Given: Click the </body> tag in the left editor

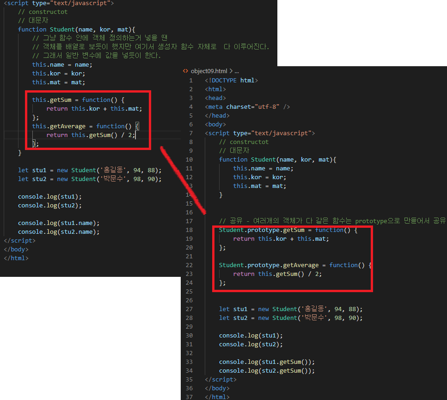Looking at the screenshot, I should pyautogui.click(x=16, y=250).
